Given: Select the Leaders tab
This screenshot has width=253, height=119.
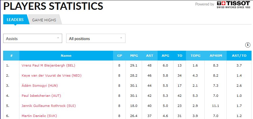Looking at the screenshot, I should [x=15, y=20].
